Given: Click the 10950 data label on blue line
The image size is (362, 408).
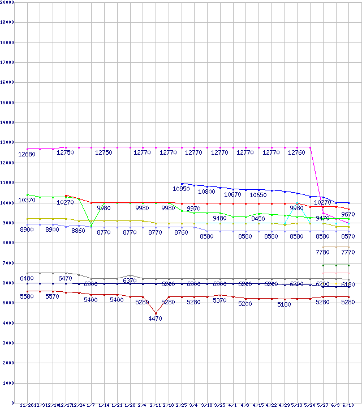Looking at the screenshot, I should [182, 188].
